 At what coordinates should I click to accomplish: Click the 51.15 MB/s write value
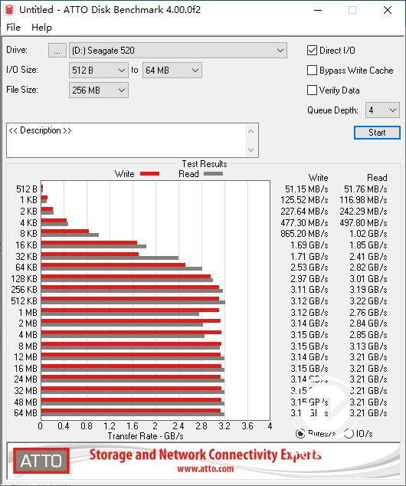(306, 189)
